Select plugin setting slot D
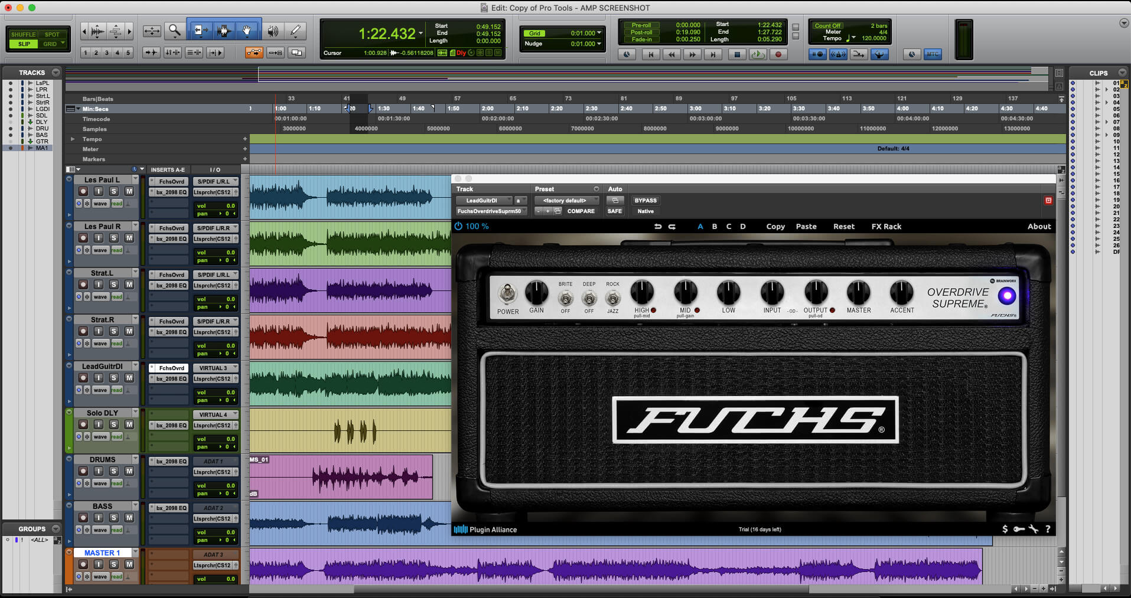 click(x=743, y=227)
